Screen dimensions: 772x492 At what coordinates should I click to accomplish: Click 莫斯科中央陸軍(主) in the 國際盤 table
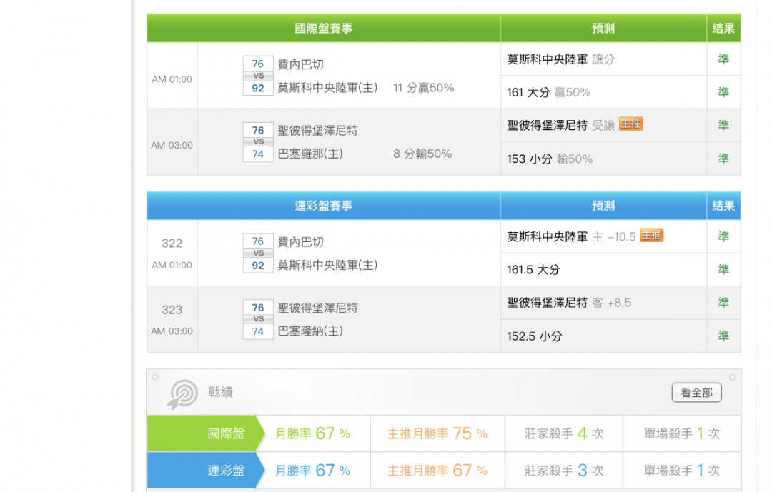tap(327, 88)
